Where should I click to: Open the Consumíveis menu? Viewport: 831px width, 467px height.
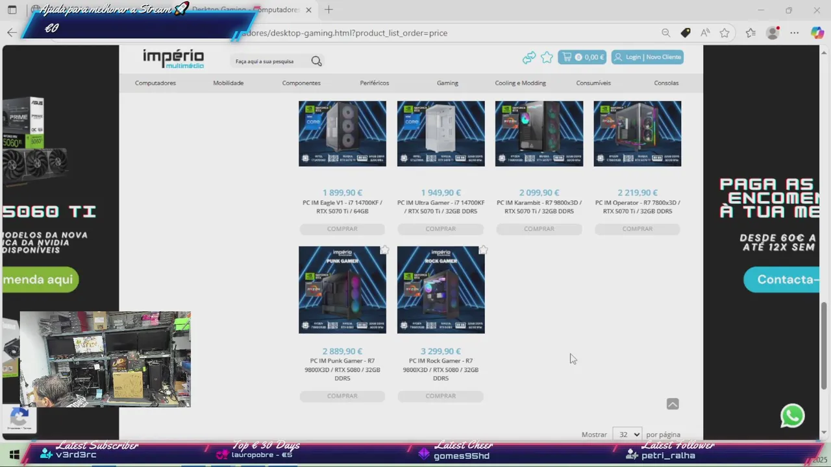pos(593,83)
